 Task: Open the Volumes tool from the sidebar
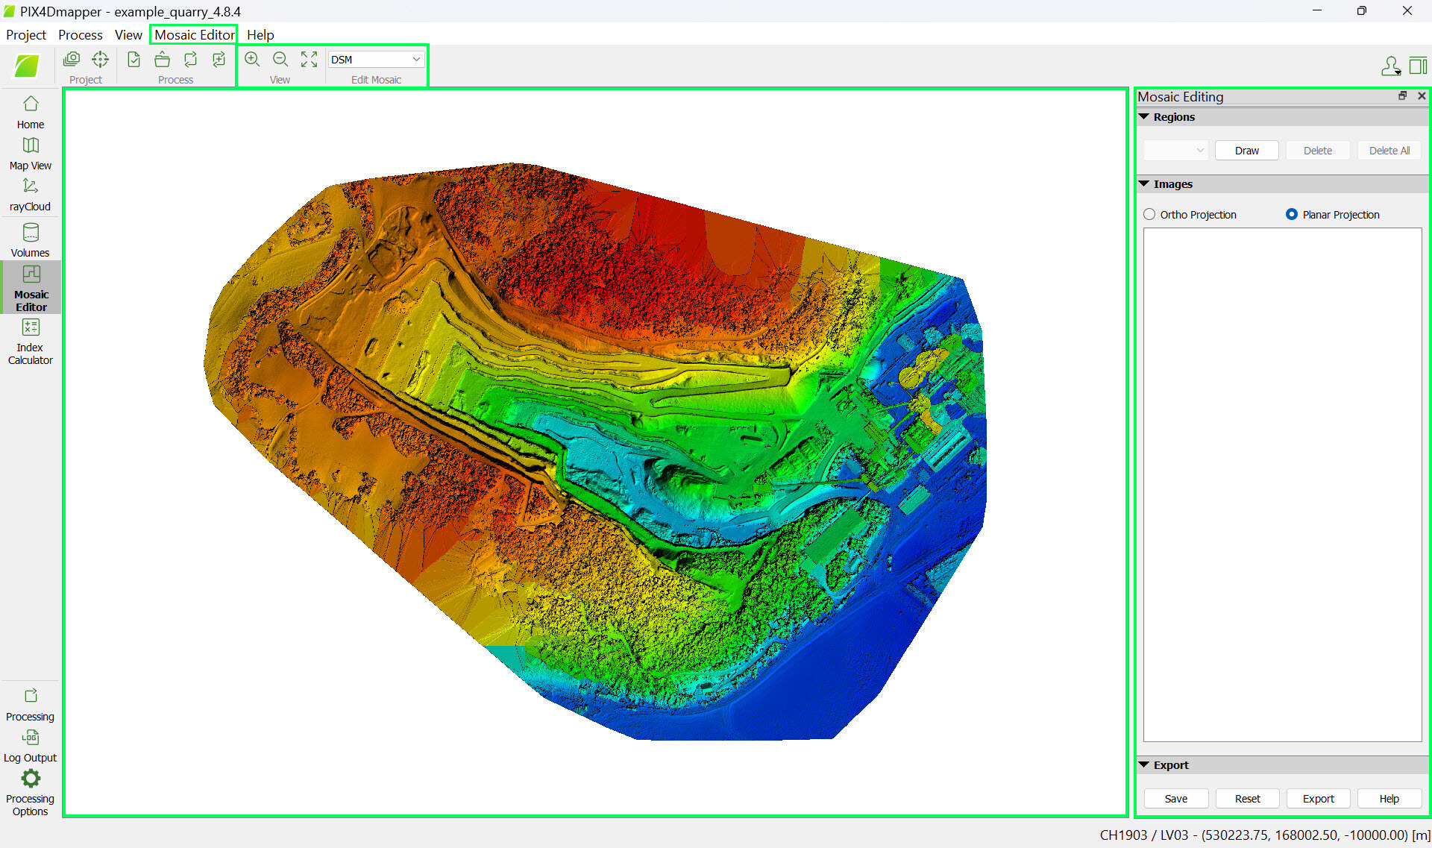coord(30,239)
